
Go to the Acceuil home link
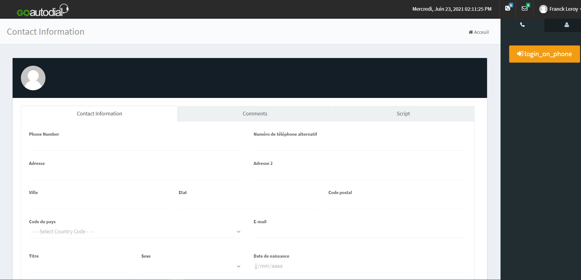pyautogui.click(x=479, y=32)
